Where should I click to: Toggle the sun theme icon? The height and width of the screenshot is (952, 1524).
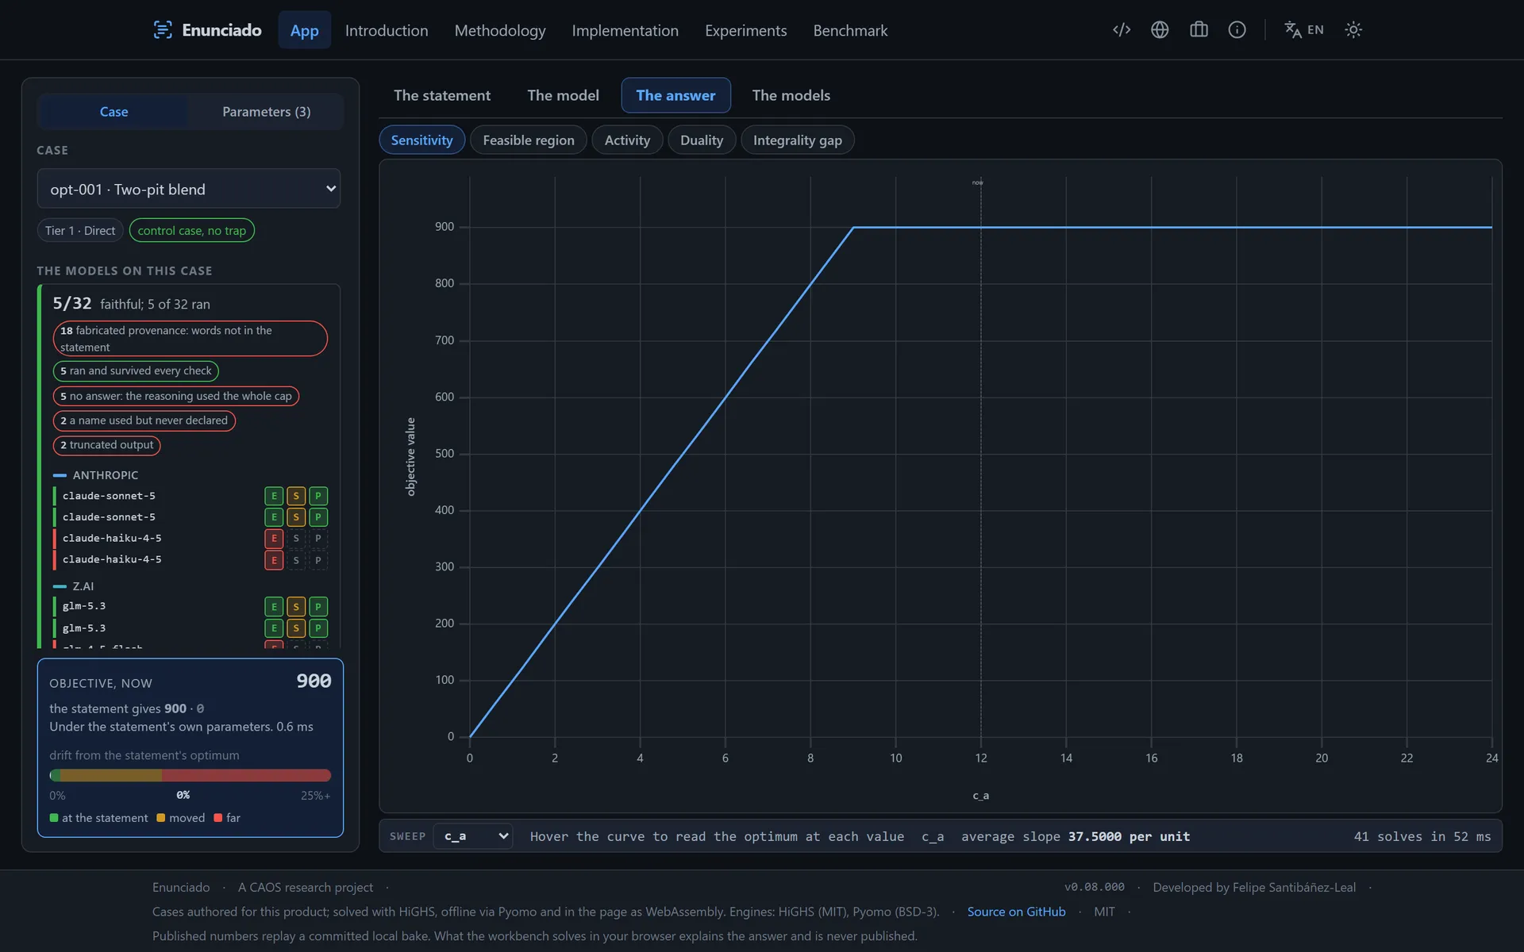(x=1353, y=30)
